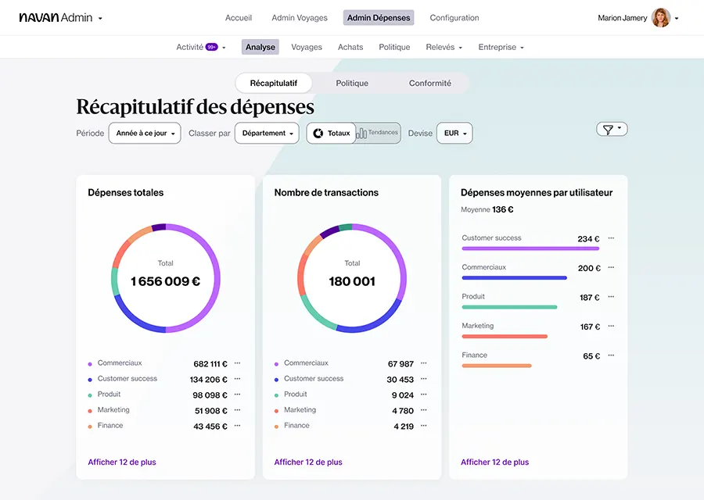Click the Marketing orange progress bar
The height and width of the screenshot is (500, 704).
coord(505,336)
